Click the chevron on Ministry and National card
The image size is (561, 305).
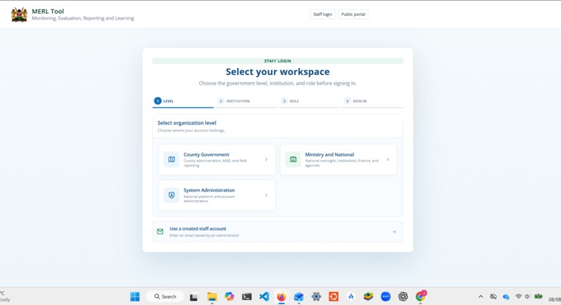pyautogui.click(x=388, y=160)
